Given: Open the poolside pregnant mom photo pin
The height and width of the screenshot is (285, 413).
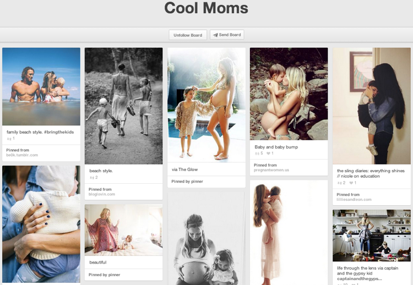Looking at the screenshot, I should point(206,105).
